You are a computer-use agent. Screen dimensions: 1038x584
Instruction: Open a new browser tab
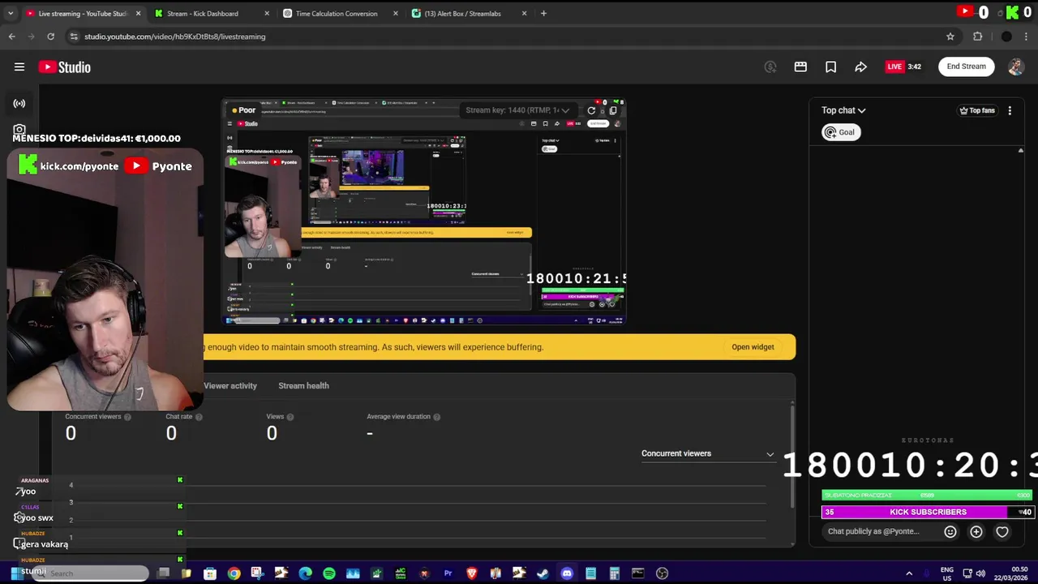[543, 13]
